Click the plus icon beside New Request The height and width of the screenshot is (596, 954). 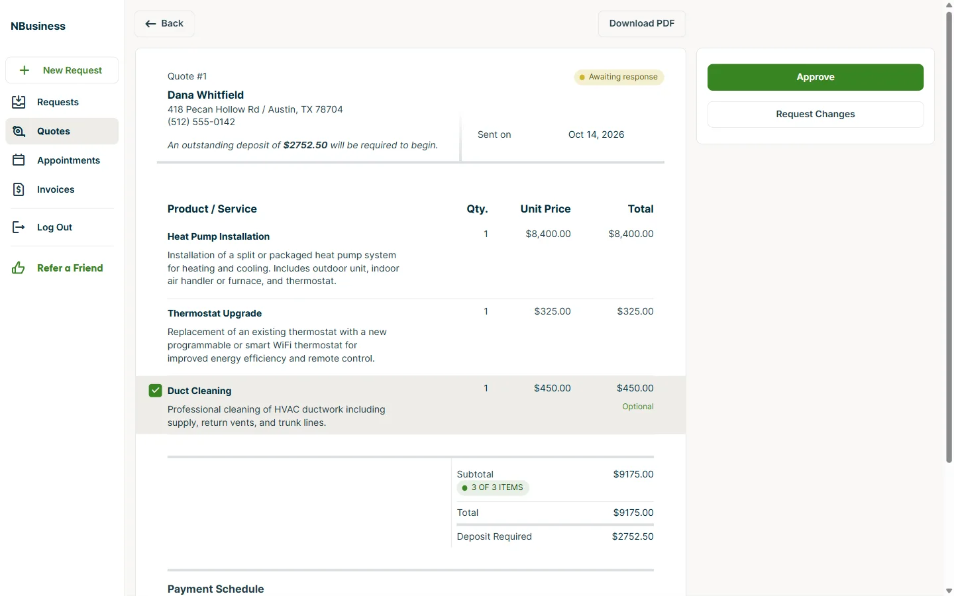pos(25,70)
